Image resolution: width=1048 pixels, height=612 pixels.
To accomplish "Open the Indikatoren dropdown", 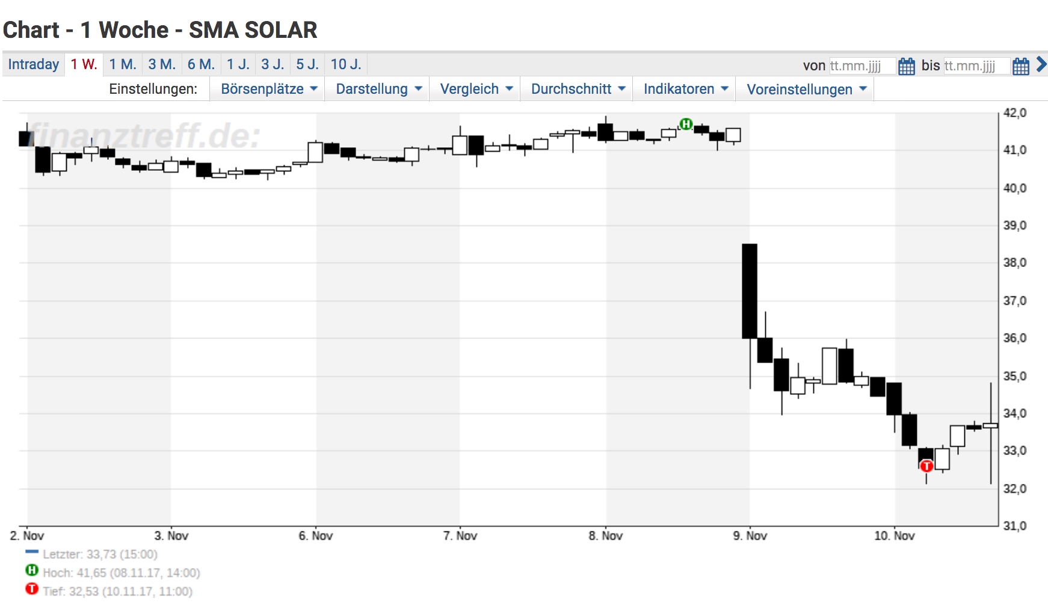I will point(684,88).
